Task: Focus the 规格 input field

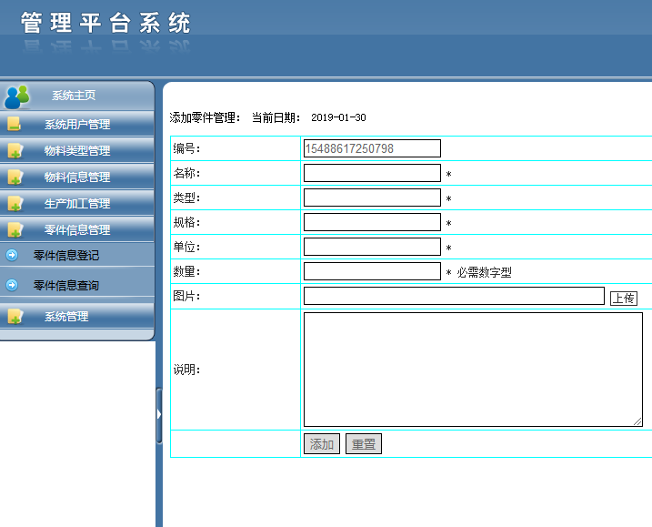Action: pos(372,222)
